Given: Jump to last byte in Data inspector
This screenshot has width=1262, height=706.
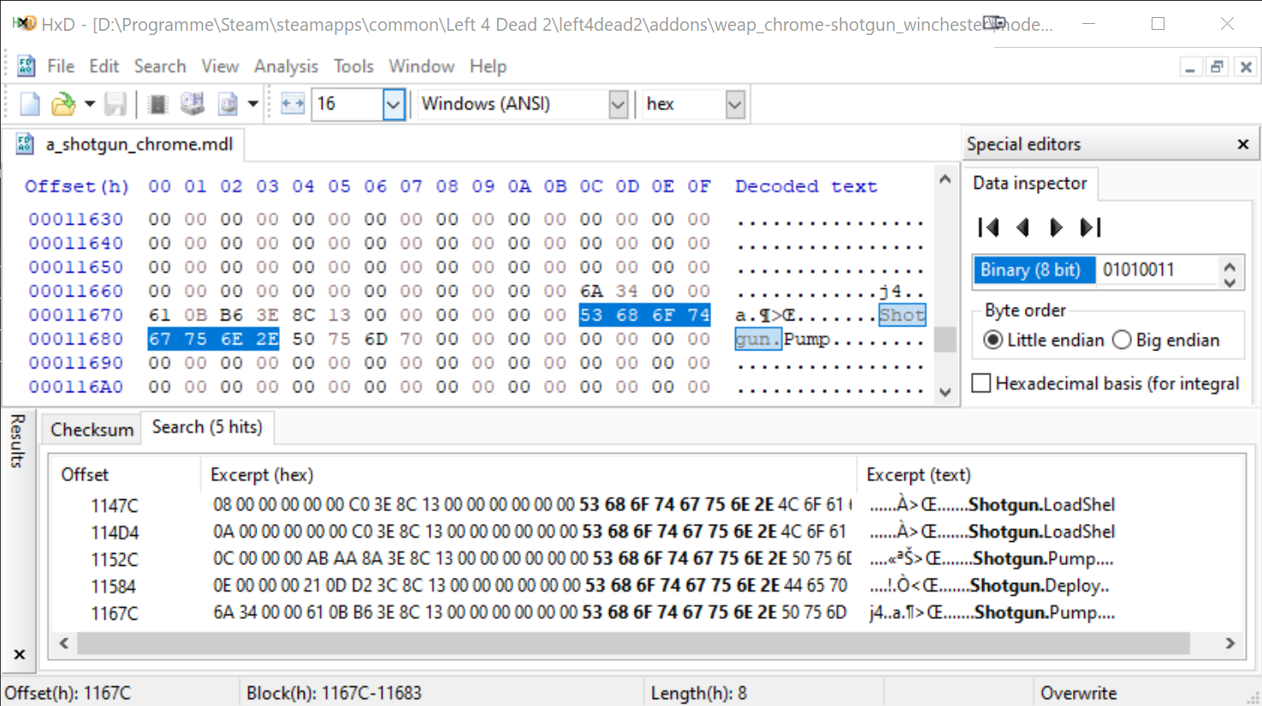Looking at the screenshot, I should pyautogui.click(x=1090, y=227).
